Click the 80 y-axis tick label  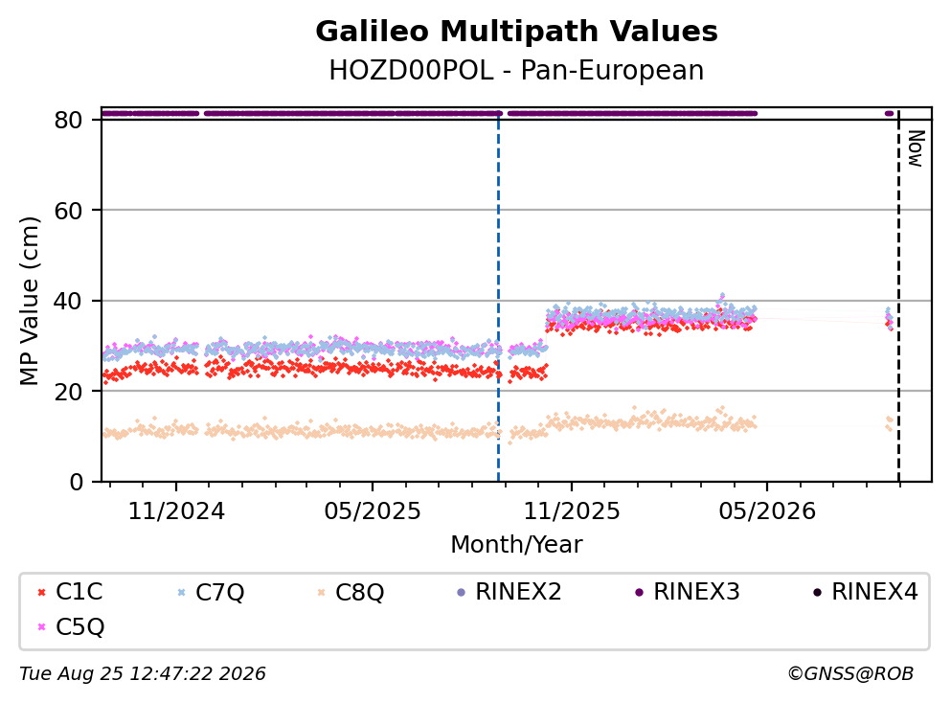tap(69, 120)
